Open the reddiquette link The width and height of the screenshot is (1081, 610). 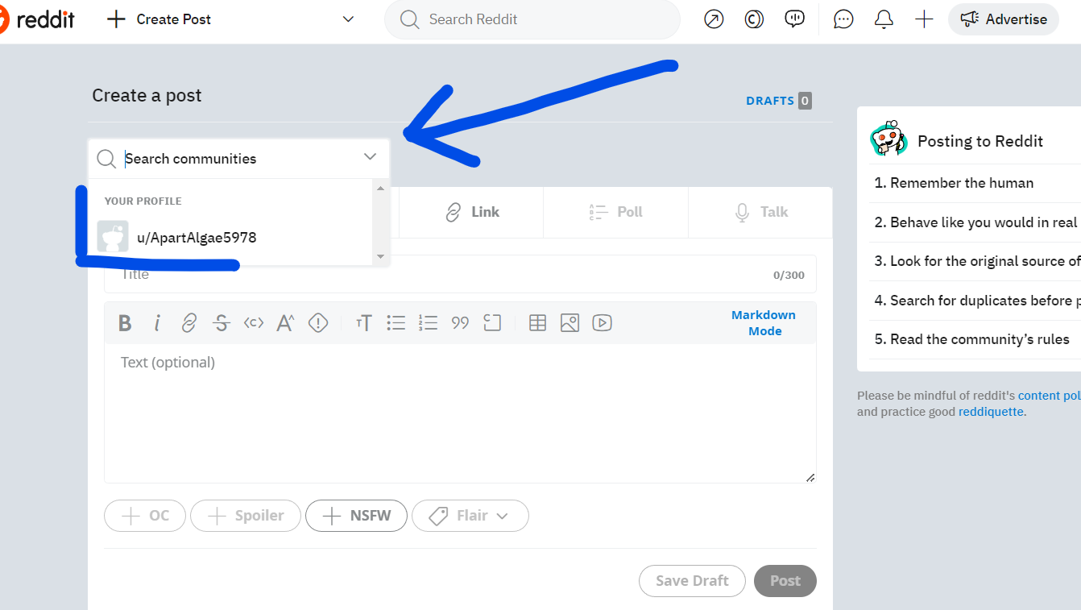pyautogui.click(x=991, y=412)
